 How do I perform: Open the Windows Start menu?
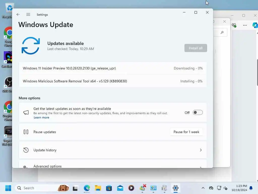coord(8,188)
